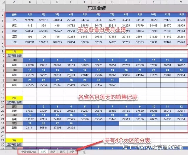Click the yellow 2月 cell in row 19
This screenshot has width=188, height=155.
pyautogui.click(x=14, y=98)
